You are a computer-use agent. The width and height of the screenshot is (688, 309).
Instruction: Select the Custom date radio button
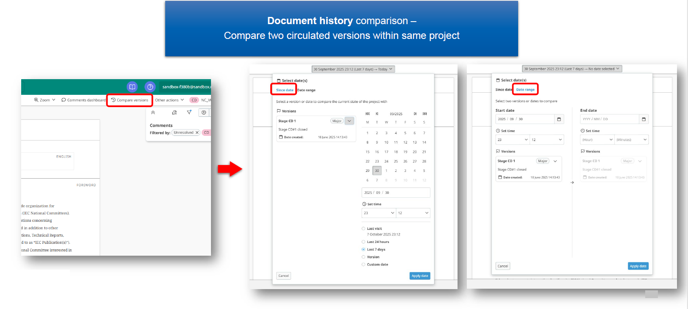point(363,265)
